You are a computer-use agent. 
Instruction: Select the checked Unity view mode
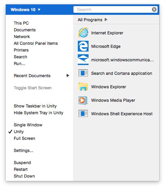click(x=19, y=132)
